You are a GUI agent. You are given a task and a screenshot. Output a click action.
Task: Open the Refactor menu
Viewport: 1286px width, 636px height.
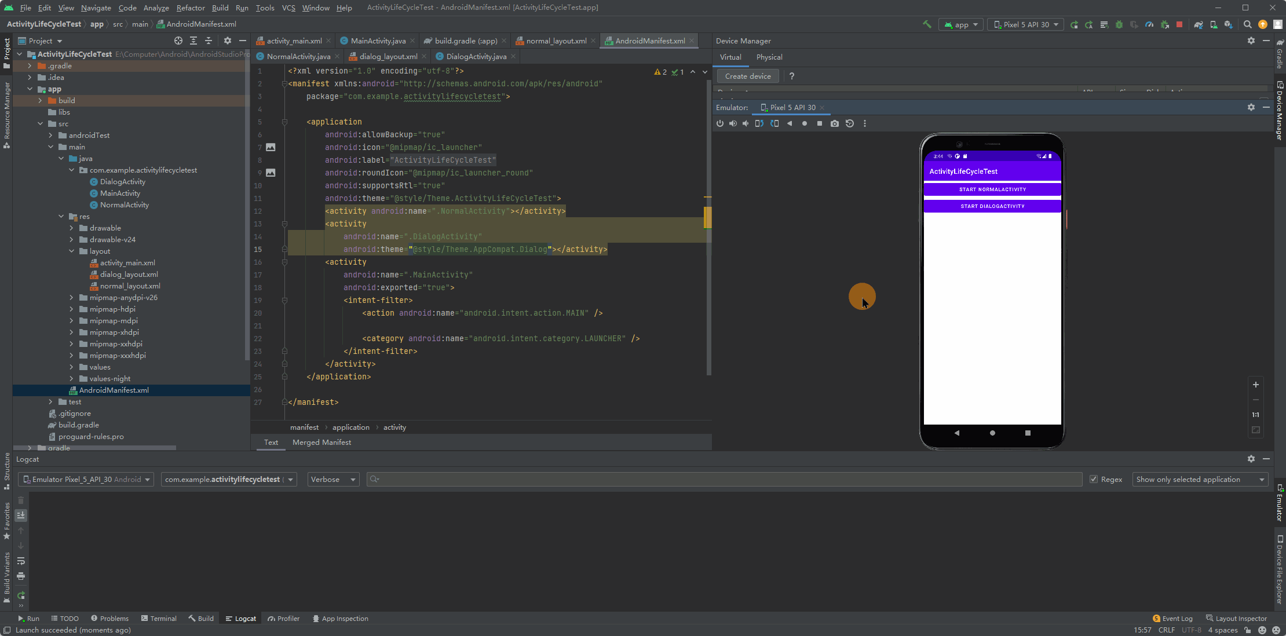pyautogui.click(x=190, y=8)
